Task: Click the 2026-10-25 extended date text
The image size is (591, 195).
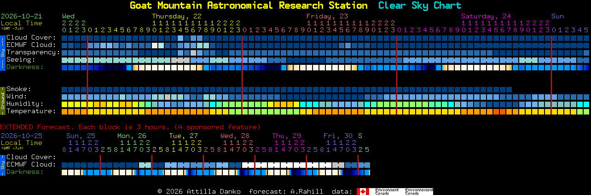Action: click(22, 136)
